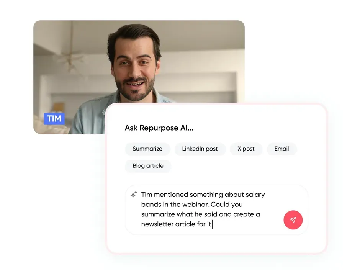
Task: Select the Summarize quick action chip
Action: pyautogui.click(x=147, y=149)
